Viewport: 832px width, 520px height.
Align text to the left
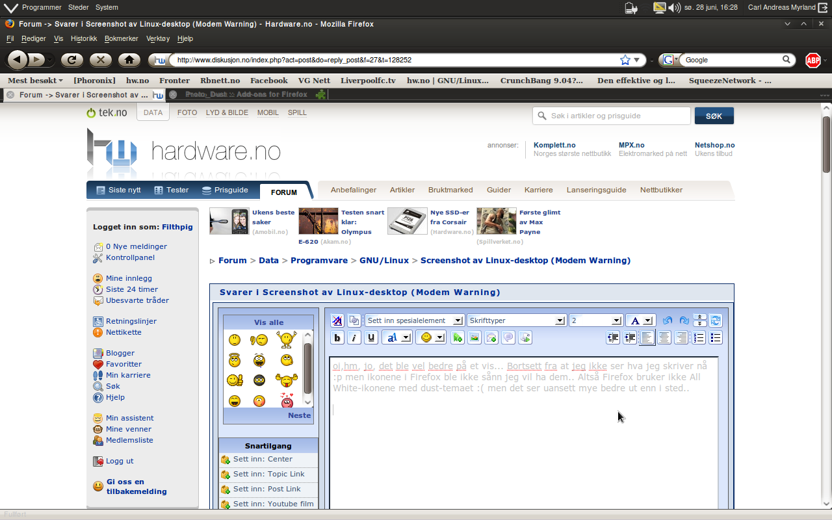(x=647, y=337)
